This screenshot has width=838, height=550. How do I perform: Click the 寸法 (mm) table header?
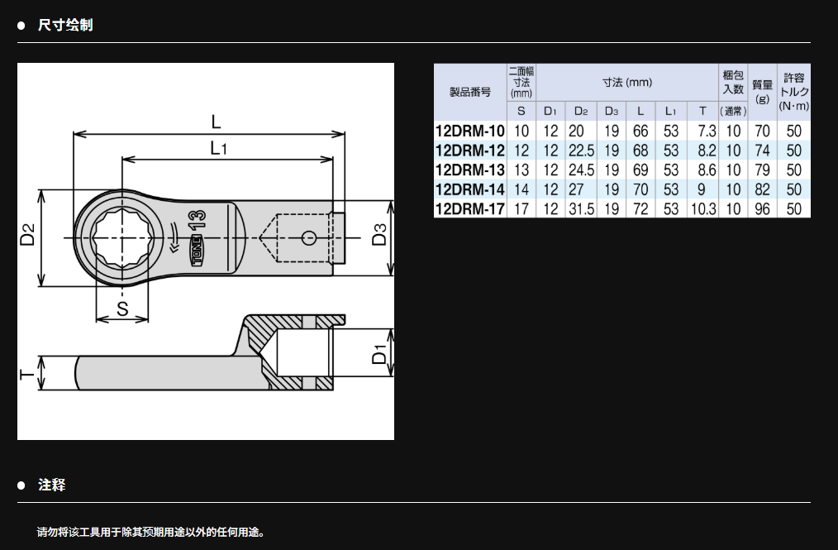(x=626, y=82)
